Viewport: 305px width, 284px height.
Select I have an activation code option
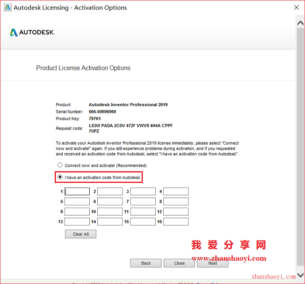(60, 177)
